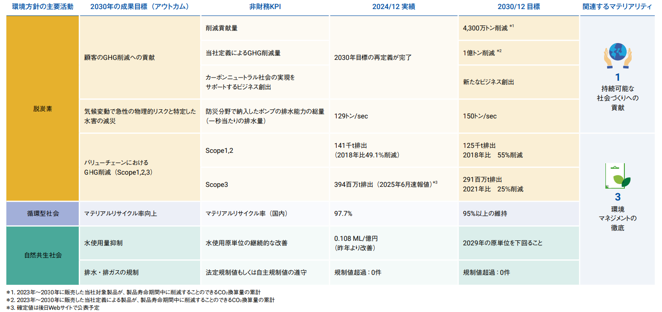This screenshot has height=312, width=662.
Task: Switch to the 非財務KPI column tab
Action: (265, 6)
